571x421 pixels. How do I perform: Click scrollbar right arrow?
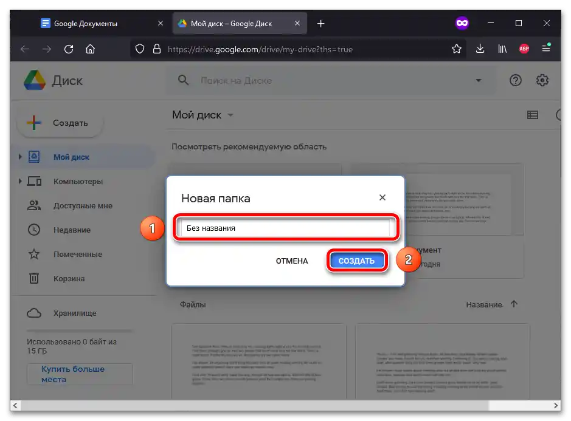[556, 405]
